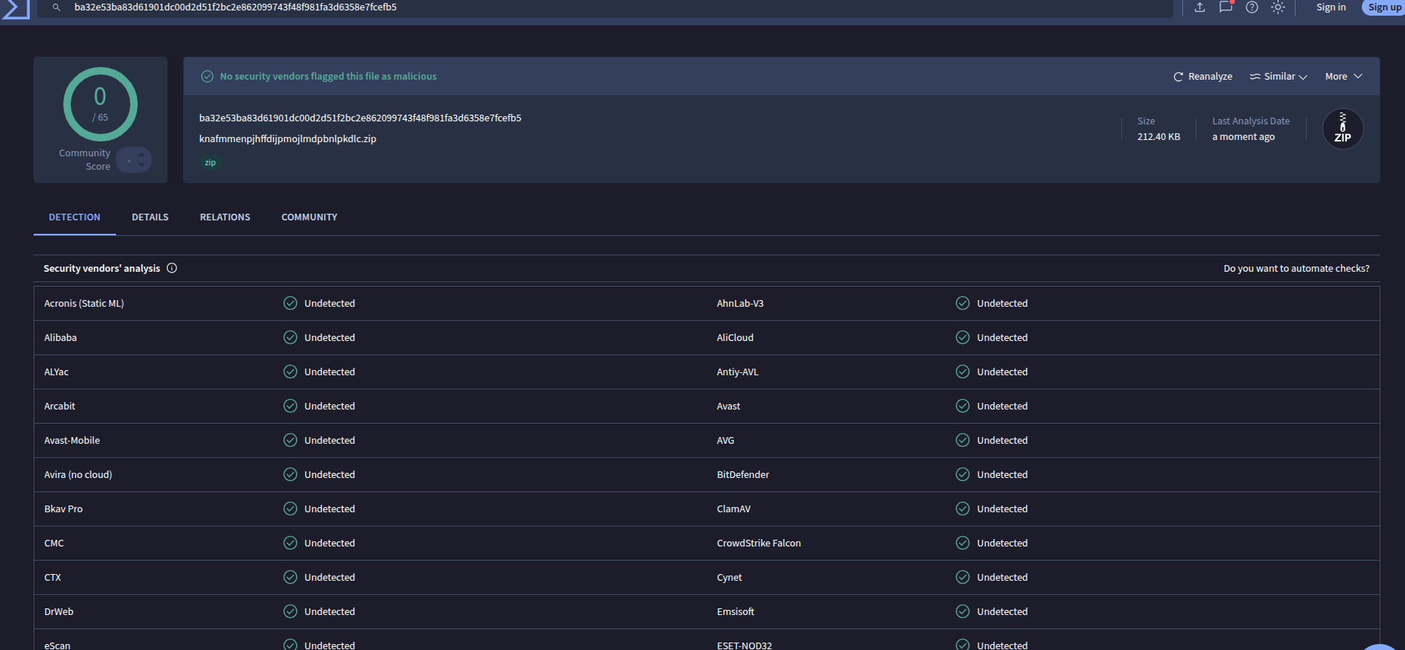The width and height of the screenshot is (1405, 650).
Task: Click the Avira (no cloud) undetected check icon
Action: (x=290, y=474)
